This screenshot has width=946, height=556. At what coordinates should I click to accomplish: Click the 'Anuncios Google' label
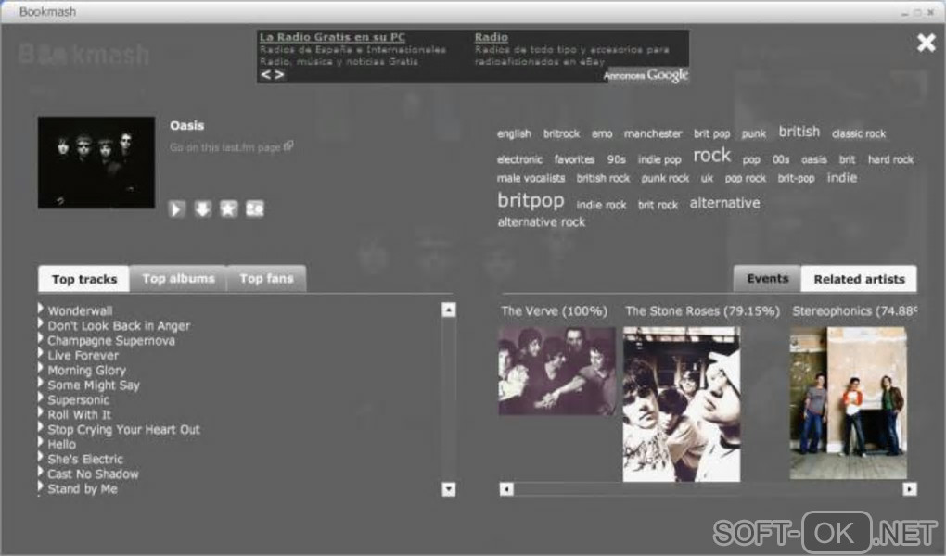point(646,75)
